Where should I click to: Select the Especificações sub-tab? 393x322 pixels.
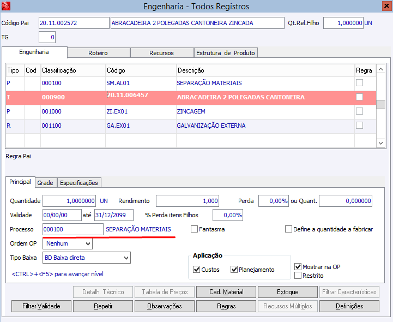79,183
